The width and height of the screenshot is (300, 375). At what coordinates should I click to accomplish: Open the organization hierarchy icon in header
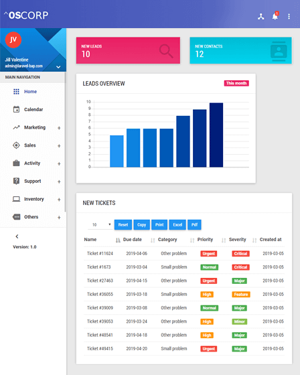(260, 17)
